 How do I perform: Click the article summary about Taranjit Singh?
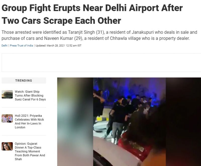tap(99, 35)
